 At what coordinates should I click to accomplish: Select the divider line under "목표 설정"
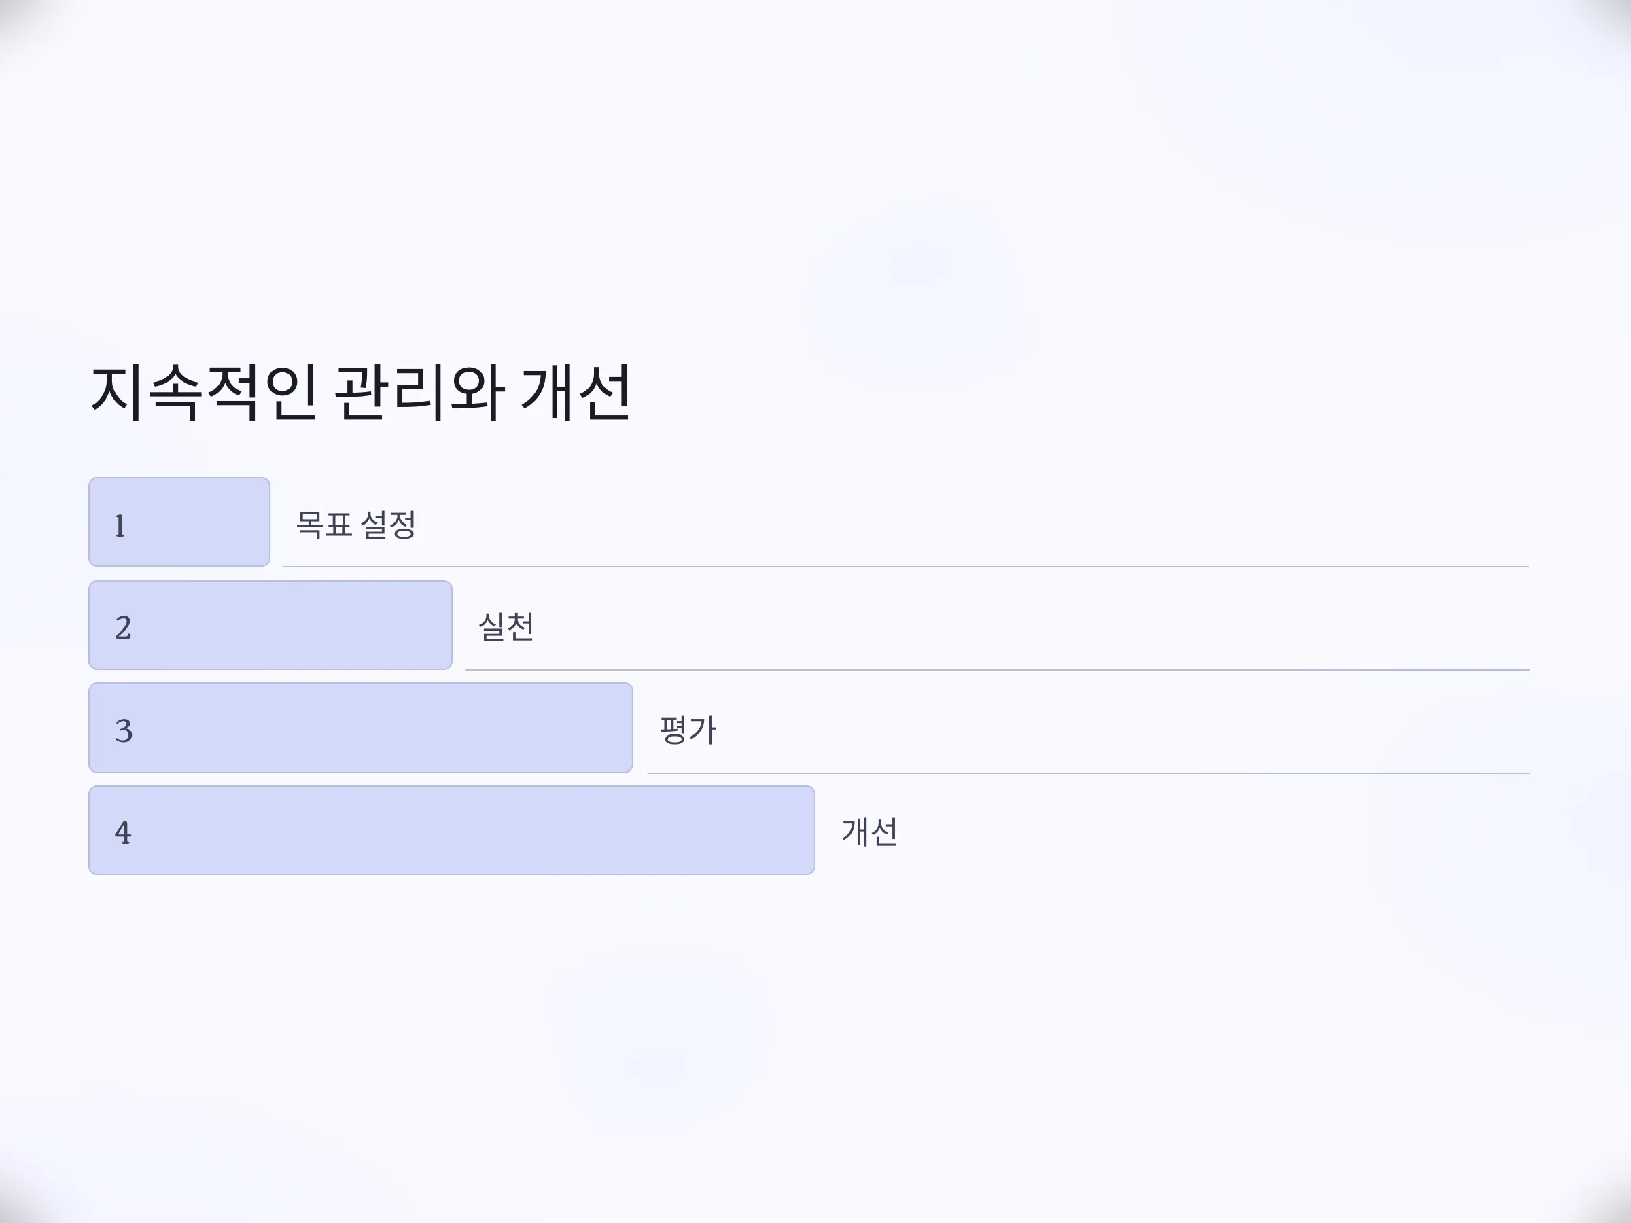(x=905, y=567)
